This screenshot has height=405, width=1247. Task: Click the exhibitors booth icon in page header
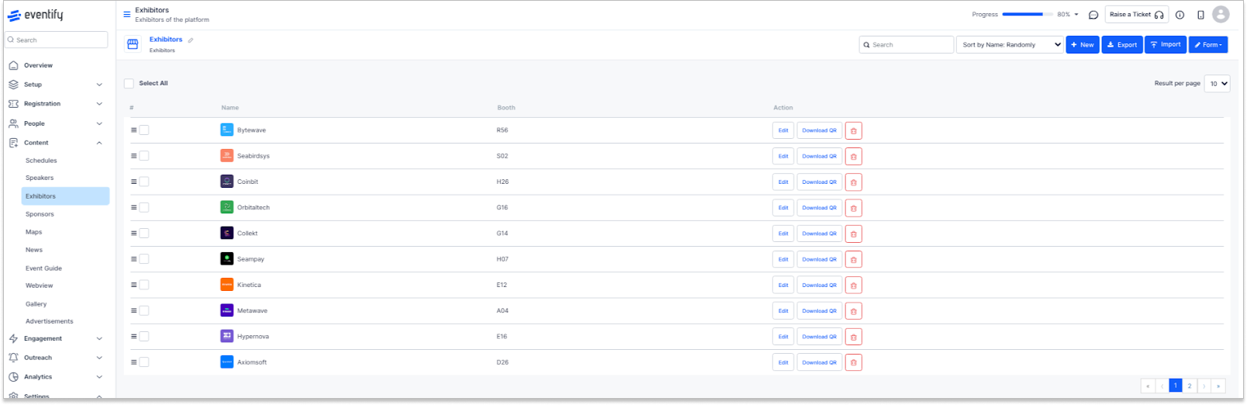pos(133,44)
